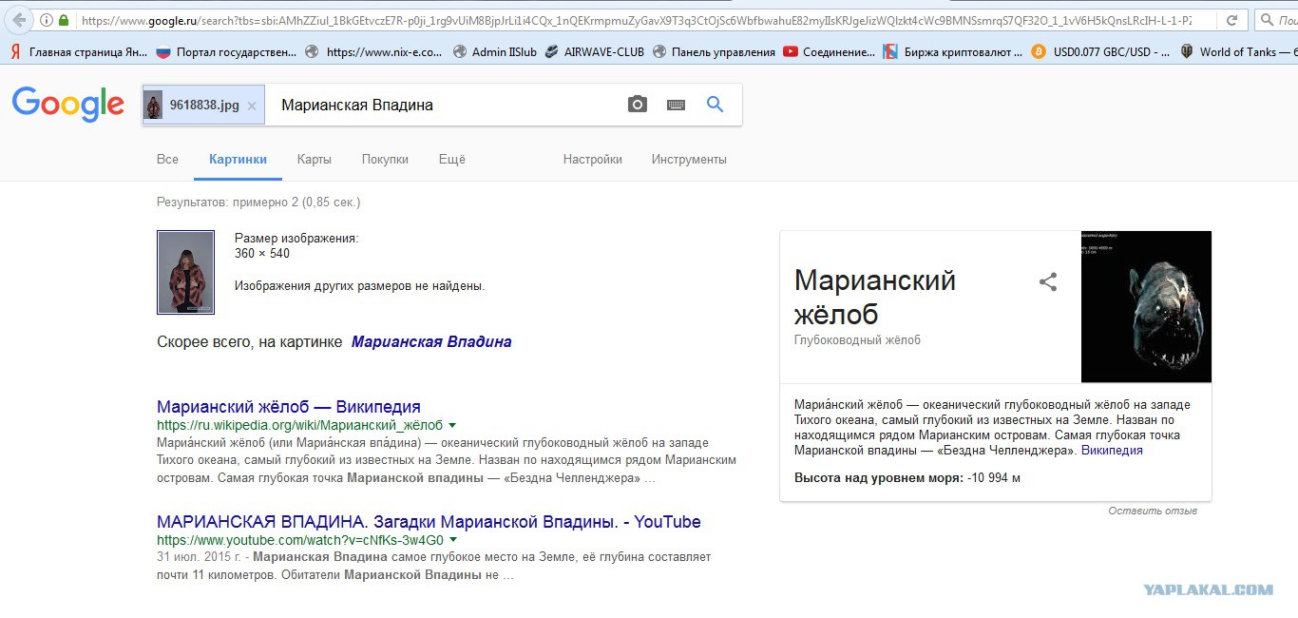Click the Марианская Впадина search field
The height and width of the screenshot is (618, 1298).
442,106
